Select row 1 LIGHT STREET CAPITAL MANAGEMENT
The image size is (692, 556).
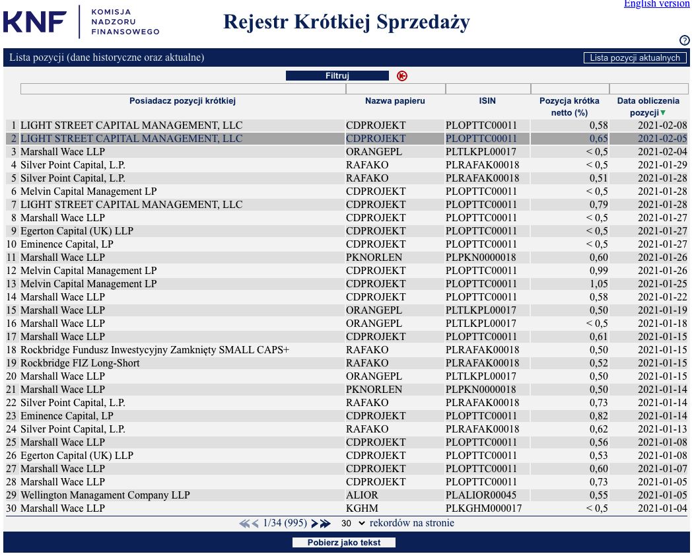coord(347,125)
